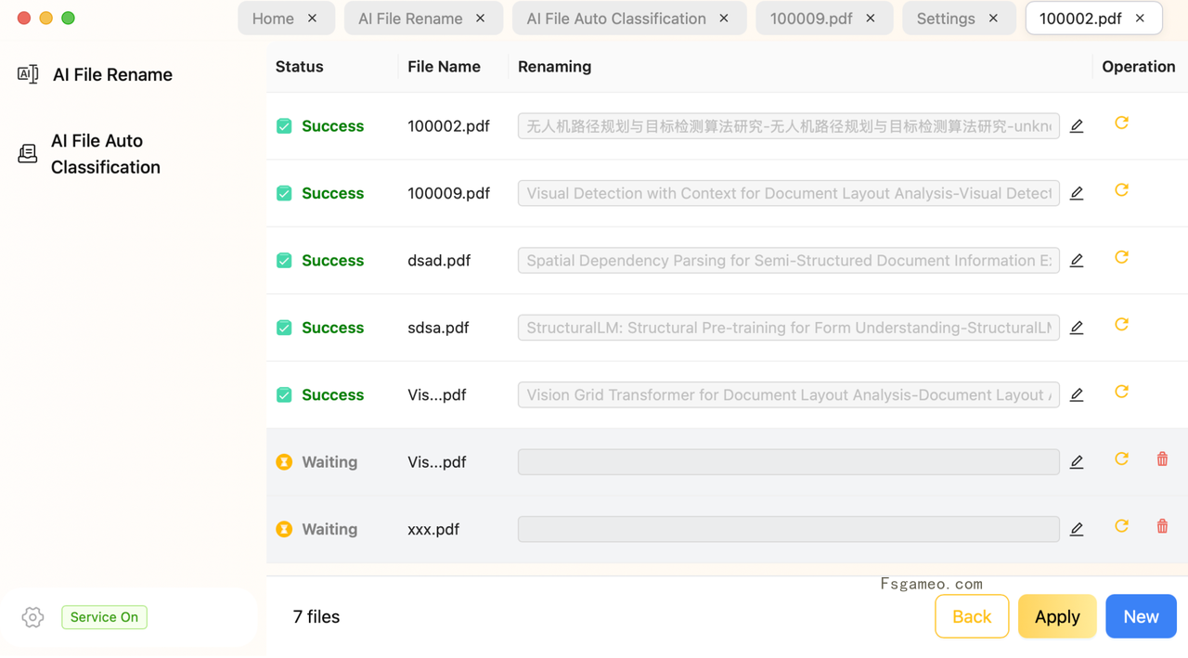This screenshot has height=658, width=1188.
Task: Apply the renaming changes
Action: (x=1057, y=616)
